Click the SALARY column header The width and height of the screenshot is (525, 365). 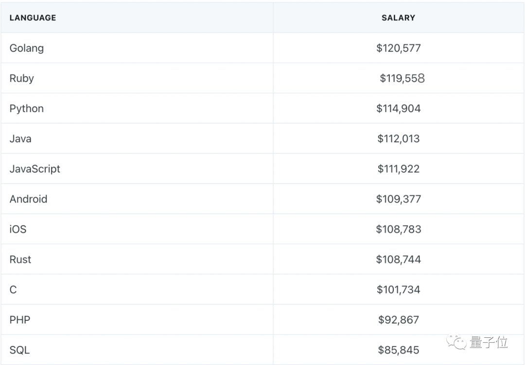tap(399, 17)
